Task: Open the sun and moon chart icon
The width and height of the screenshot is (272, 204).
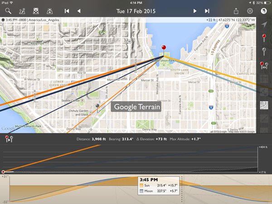Action: (23, 10)
